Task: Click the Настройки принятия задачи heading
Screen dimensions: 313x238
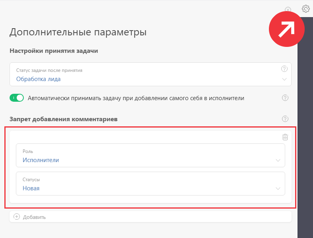Action: tap(54, 51)
